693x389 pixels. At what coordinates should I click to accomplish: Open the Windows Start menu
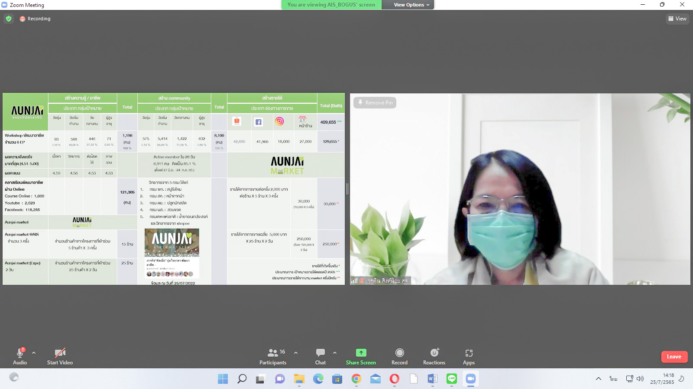[x=223, y=379]
